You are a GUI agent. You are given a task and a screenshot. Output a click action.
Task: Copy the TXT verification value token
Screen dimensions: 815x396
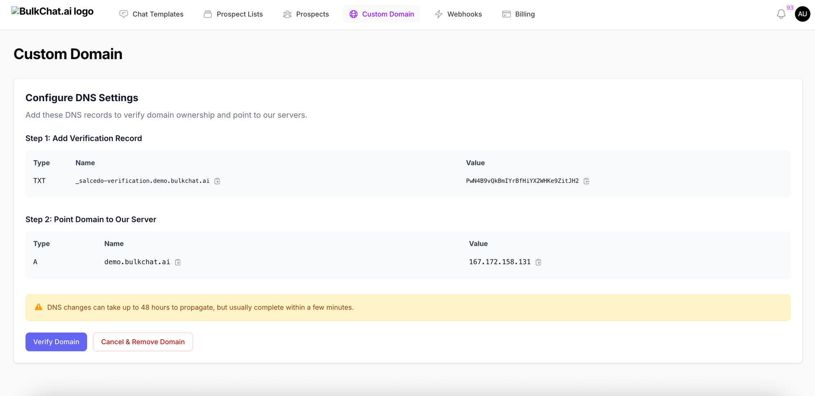pos(586,181)
